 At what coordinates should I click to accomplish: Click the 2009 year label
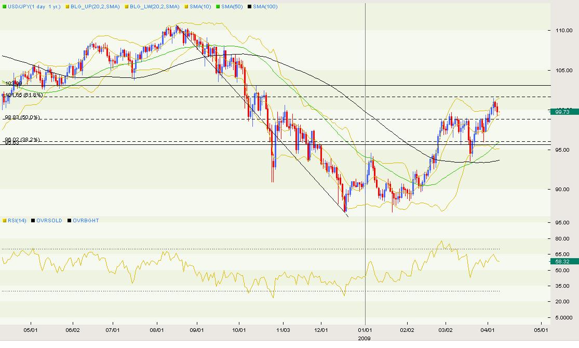(x=365, y=338)
